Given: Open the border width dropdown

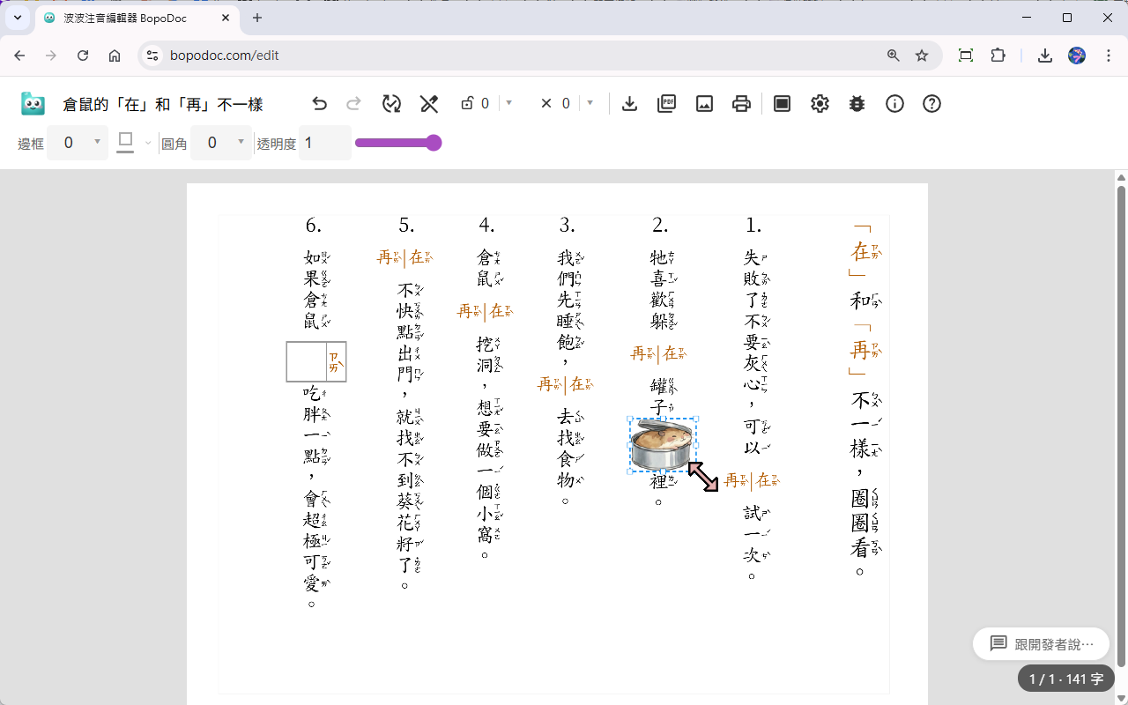Looking at the screenshot, I should point(96,142).
